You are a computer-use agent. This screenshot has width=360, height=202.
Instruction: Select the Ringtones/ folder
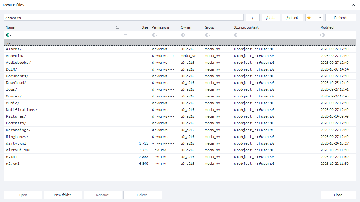180,137
